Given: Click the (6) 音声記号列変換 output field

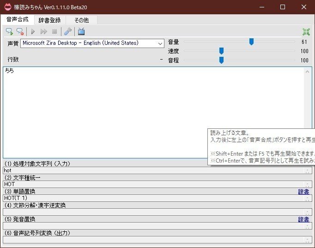Looking at the screenshot, I should click(x=157, y=240).
